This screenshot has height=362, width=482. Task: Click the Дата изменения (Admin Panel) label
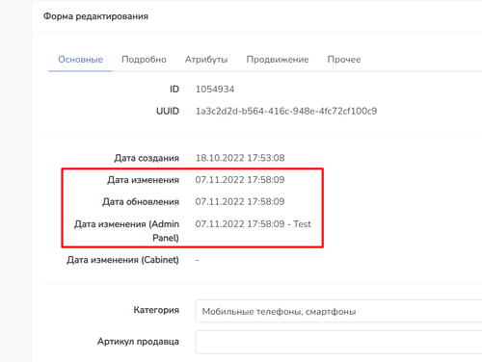(x=126, y=231)
